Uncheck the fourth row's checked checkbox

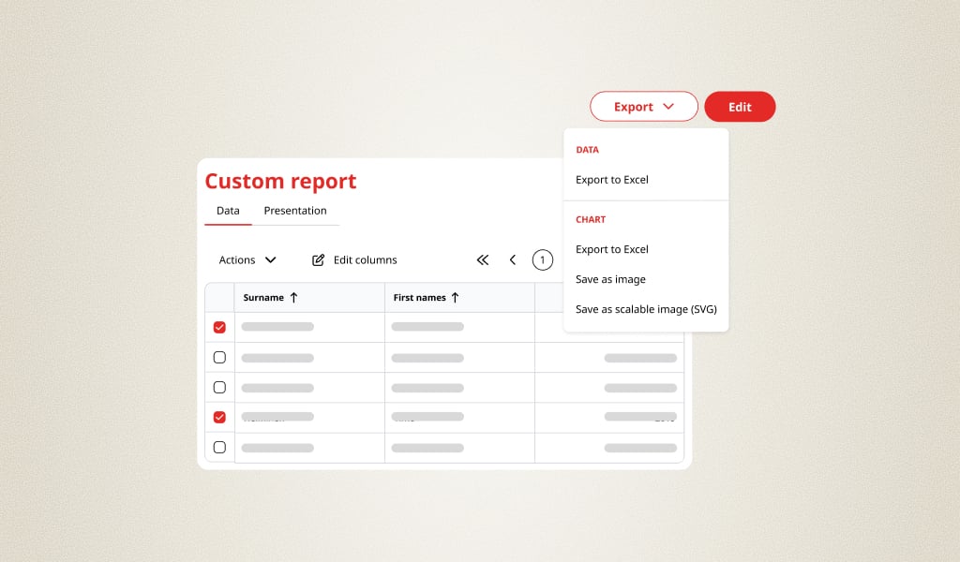218,417
